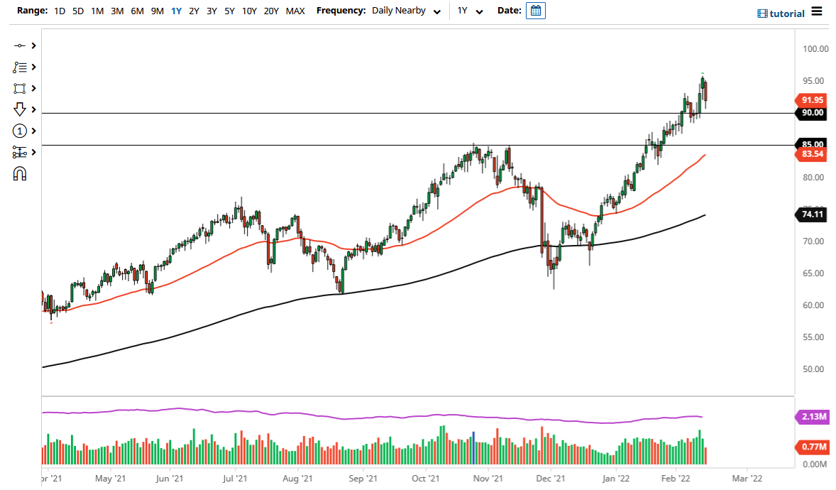
Task: Select the down arrow drawing tool
Action: click(x=20, y=109)
